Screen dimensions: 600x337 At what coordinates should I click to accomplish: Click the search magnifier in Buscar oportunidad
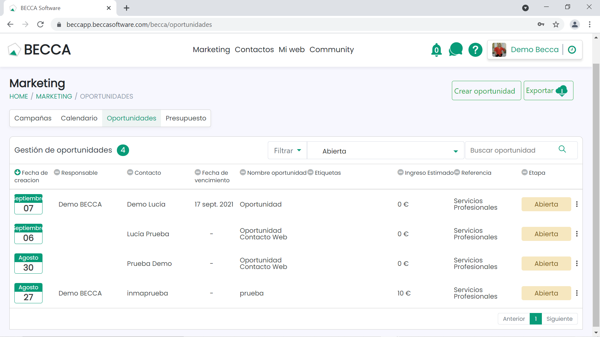click(x=562, y=149)
